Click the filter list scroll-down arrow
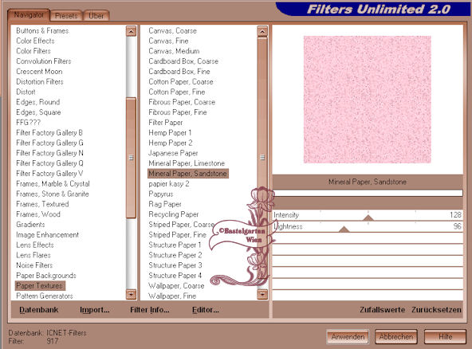472x349 pixels. tap(262, 294)
